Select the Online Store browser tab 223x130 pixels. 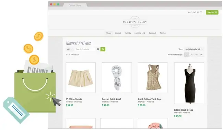coord(75,5)
